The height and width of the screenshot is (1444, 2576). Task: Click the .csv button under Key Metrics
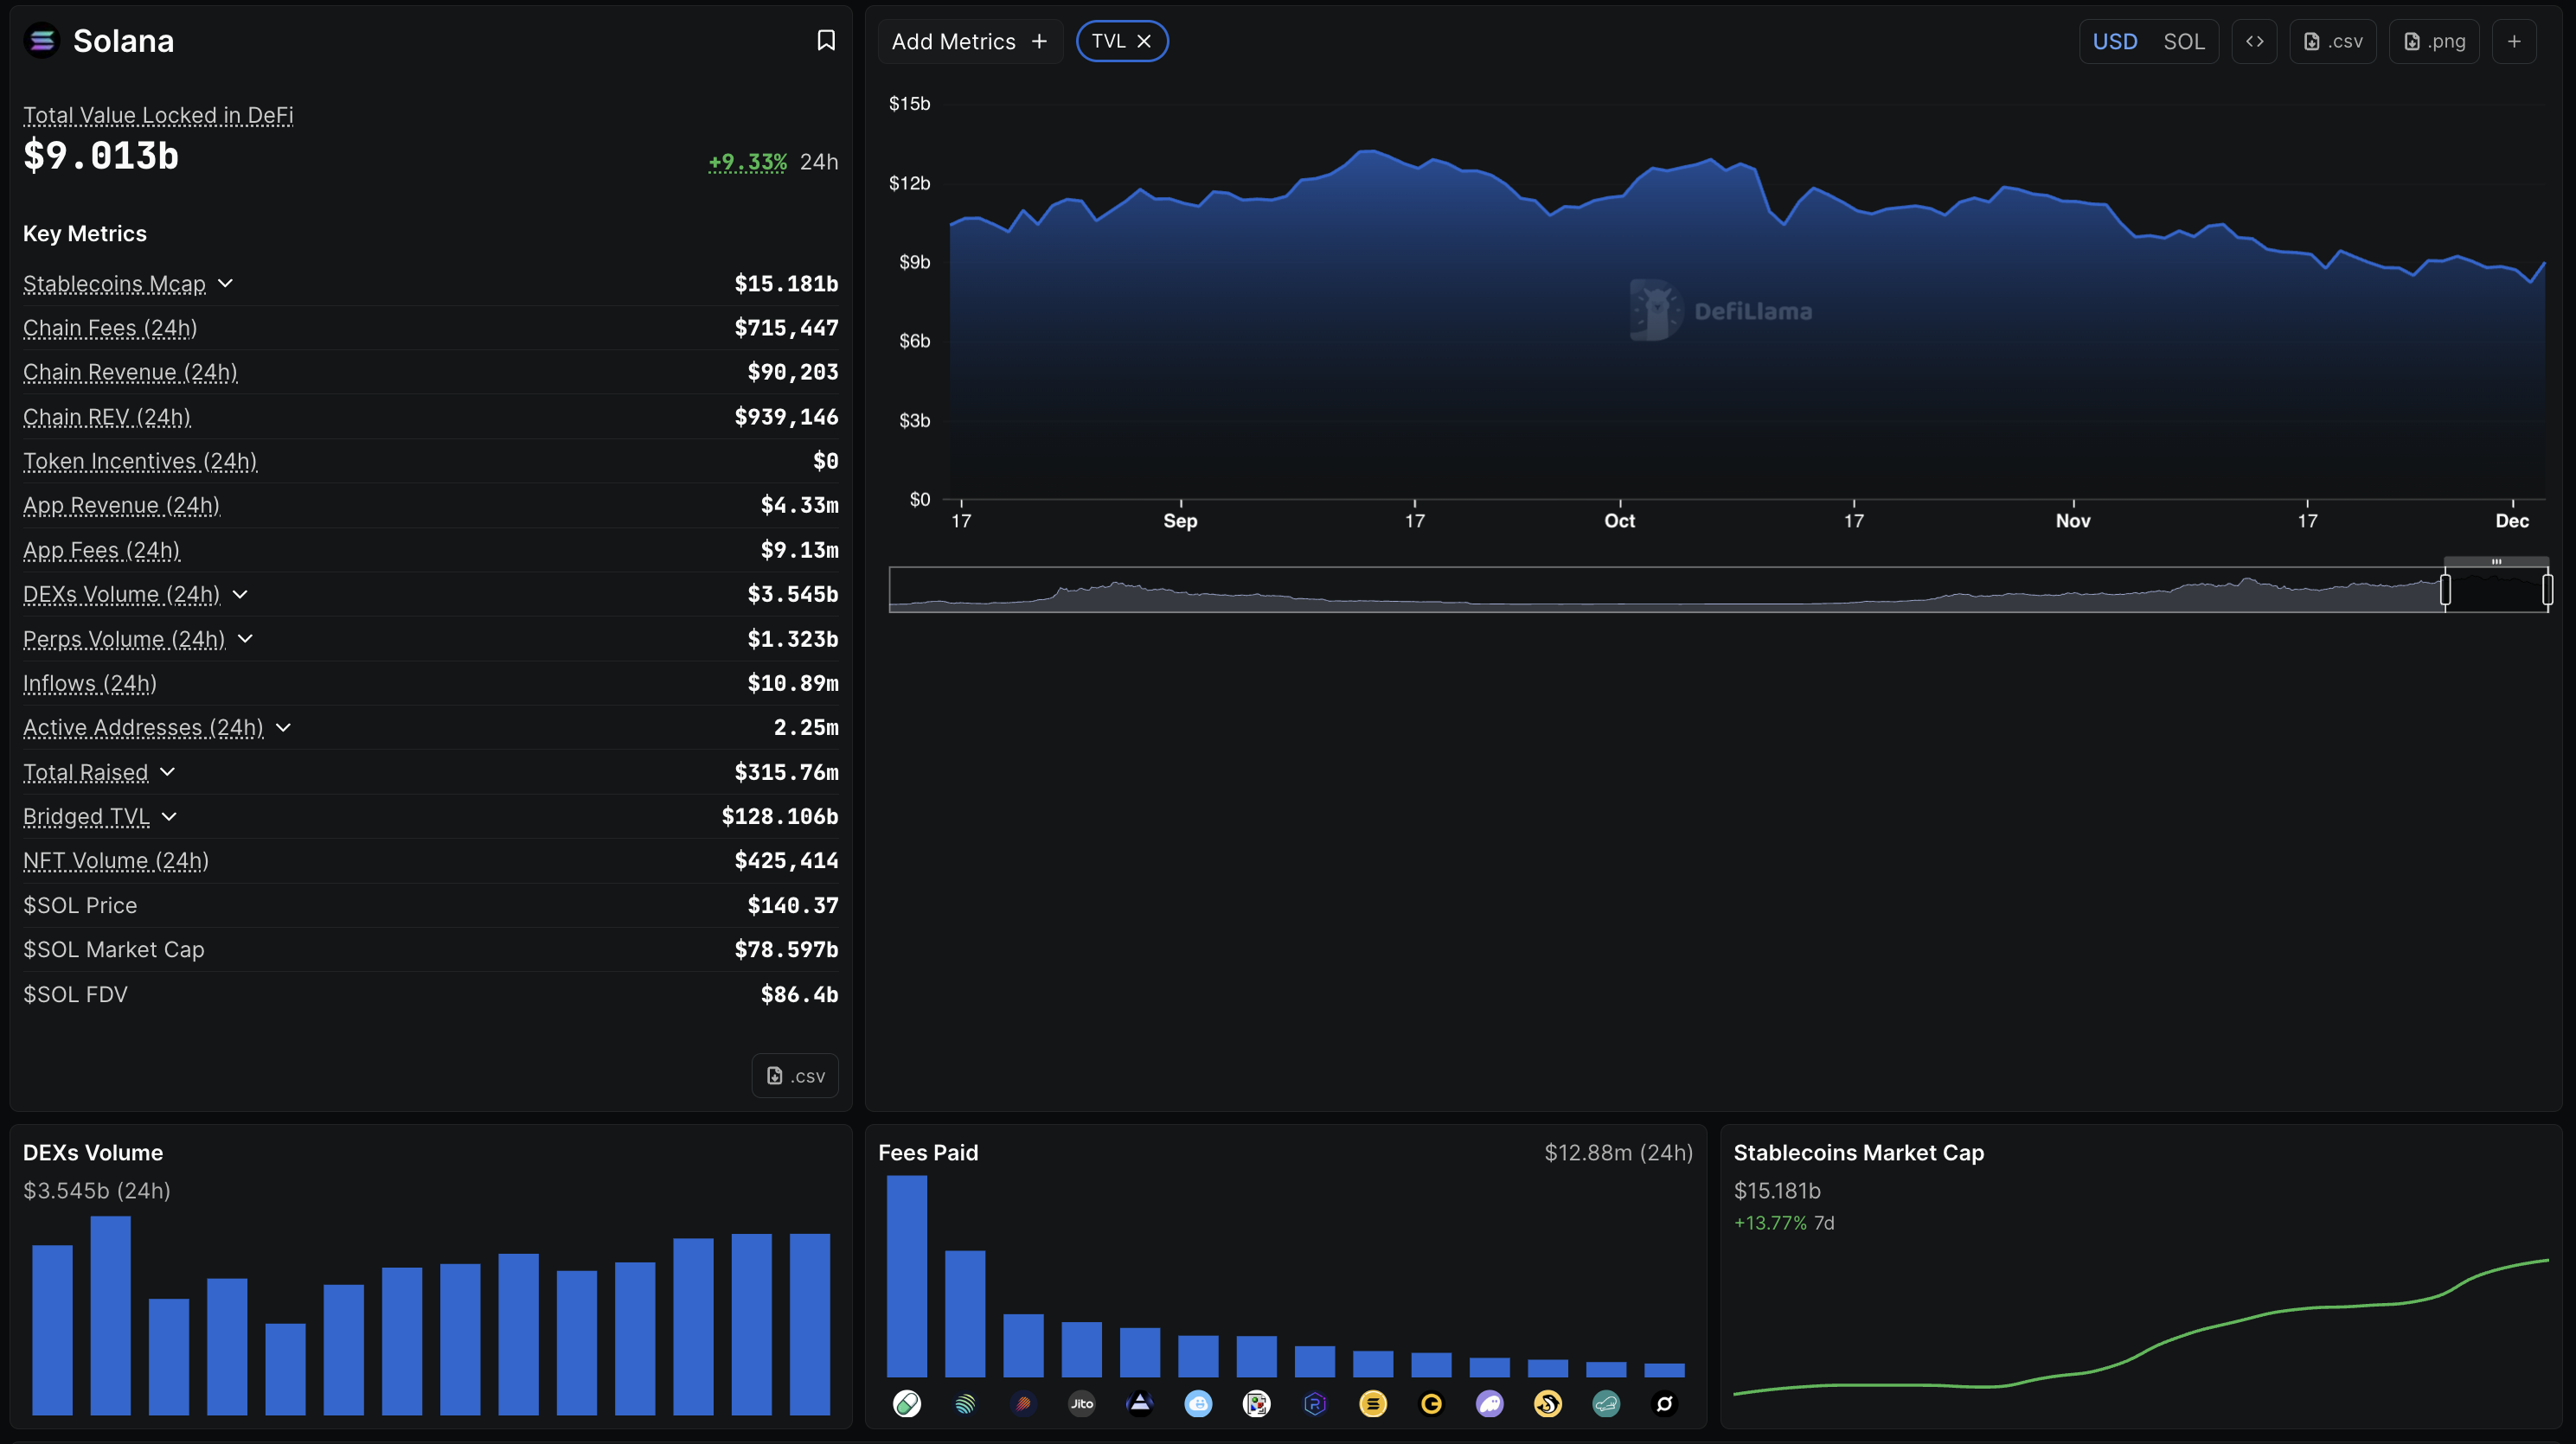(795, 1076)
